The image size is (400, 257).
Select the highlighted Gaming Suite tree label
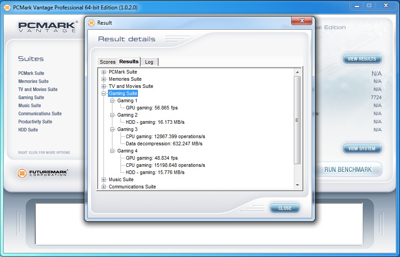pos(123,93)
